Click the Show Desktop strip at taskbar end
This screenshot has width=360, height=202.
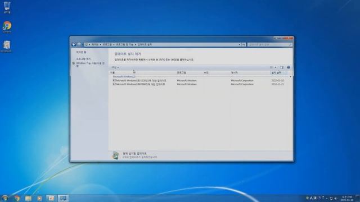[x=358, y=198]
